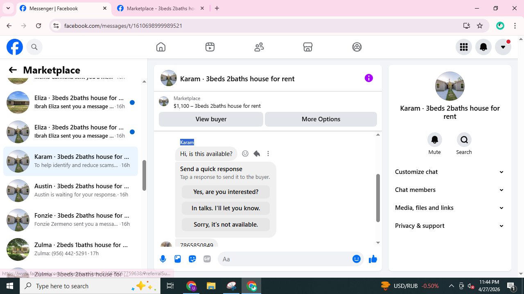
Task: Send a voice clip microphone
Action: (163, 259)
